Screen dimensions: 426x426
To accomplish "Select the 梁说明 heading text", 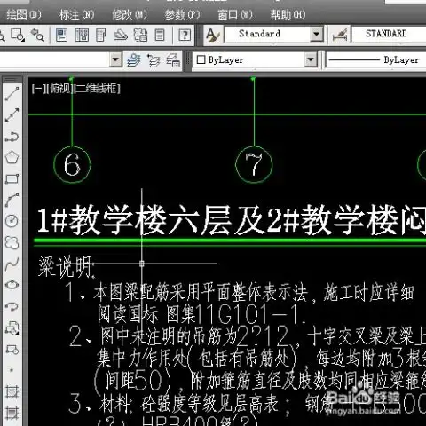I will pyautogui.click(x=67, y=267).
